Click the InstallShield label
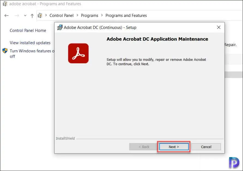 point(65,138)
